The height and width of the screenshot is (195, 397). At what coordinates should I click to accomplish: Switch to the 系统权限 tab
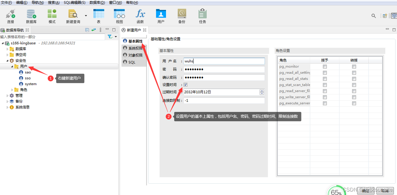click(x=134, y=48)
